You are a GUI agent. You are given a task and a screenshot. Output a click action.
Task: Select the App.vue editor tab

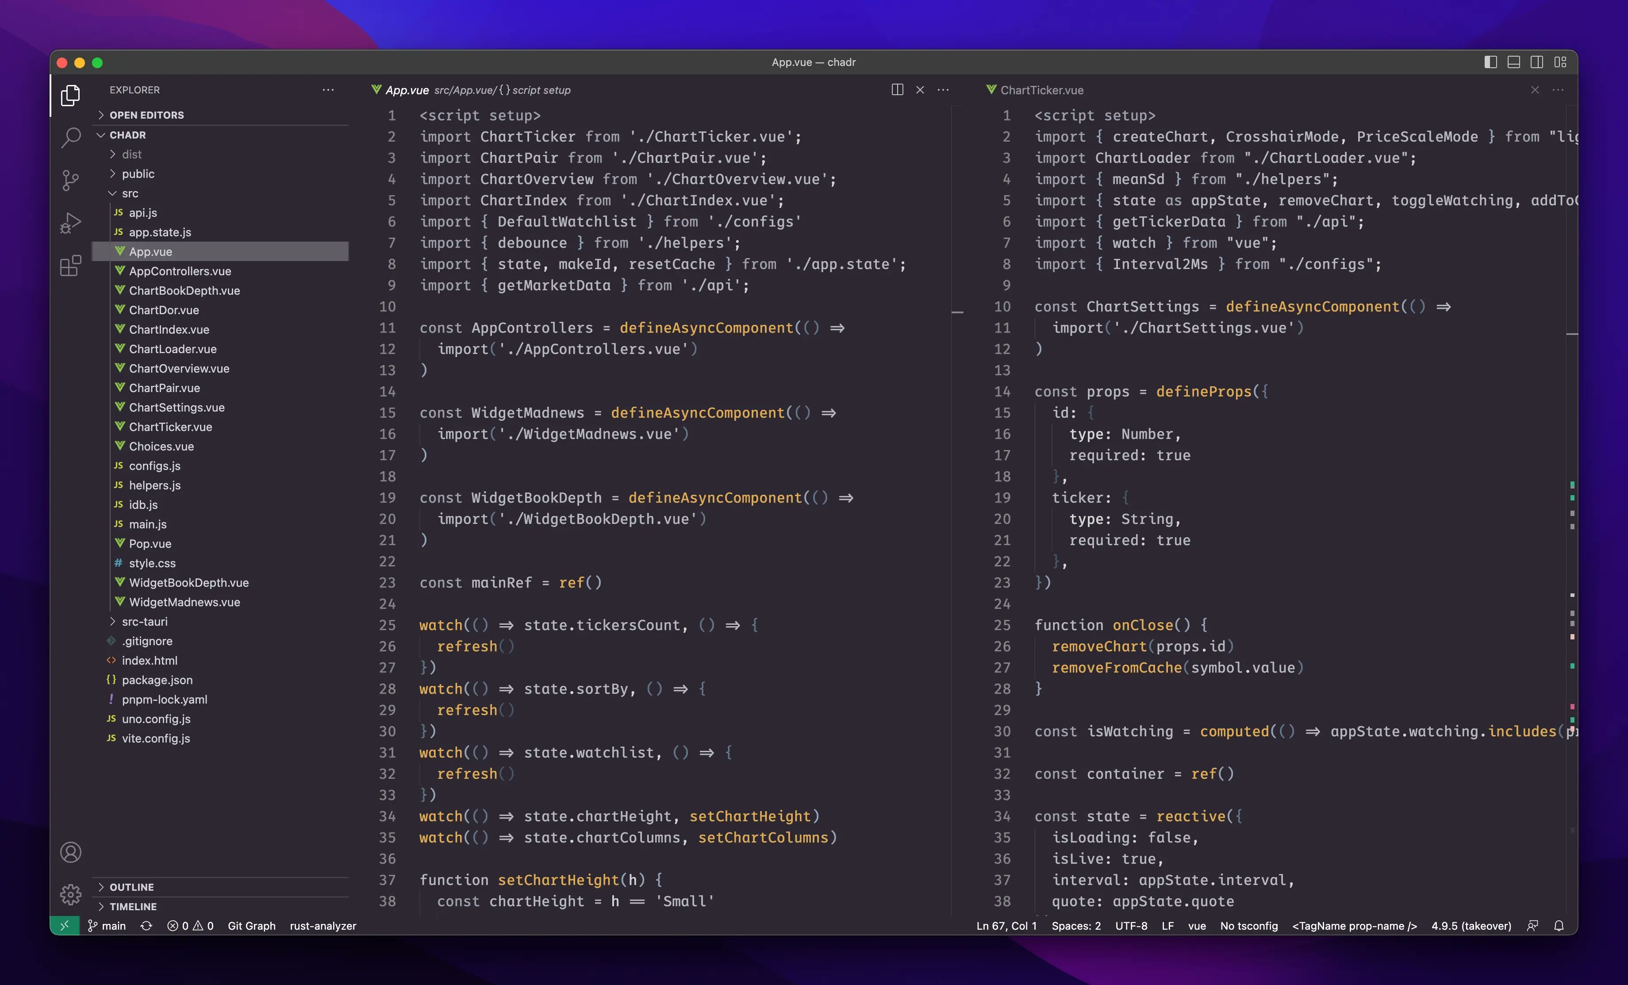[407, 90]
